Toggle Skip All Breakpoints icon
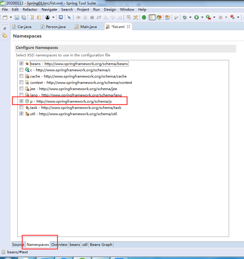244x259 pixels. (69, 17)
